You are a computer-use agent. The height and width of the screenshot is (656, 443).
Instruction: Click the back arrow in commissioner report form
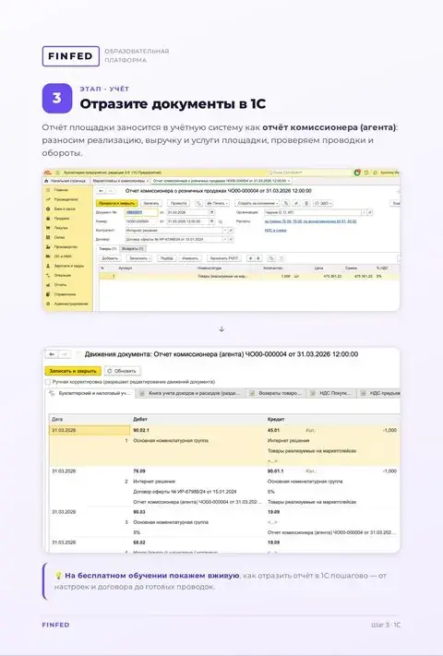pos(101,191)
